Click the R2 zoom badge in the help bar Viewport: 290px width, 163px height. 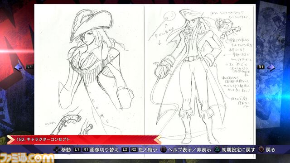134,149
